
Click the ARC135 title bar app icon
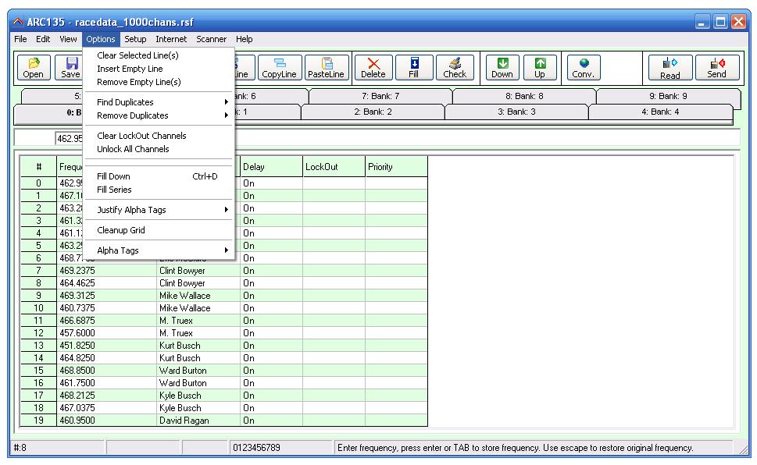point(18,22)
